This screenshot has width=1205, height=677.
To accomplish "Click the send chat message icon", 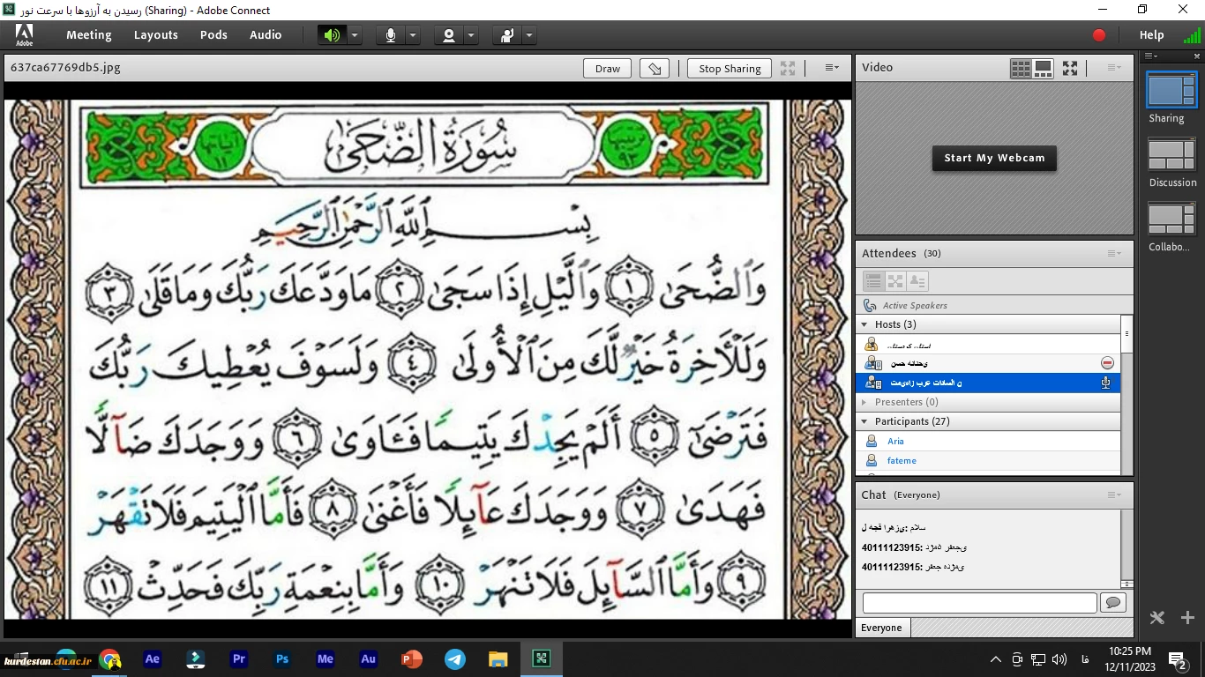I will (1112, 603).
